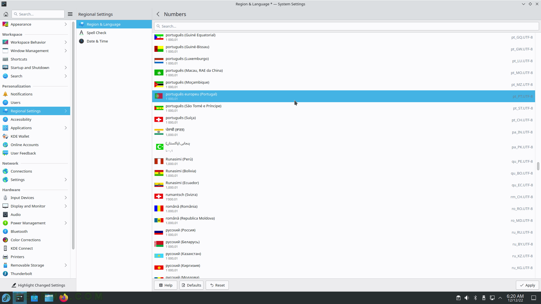
Task: Click the vertical scrollbar of the locale list
Action: [x=538, y=166]
